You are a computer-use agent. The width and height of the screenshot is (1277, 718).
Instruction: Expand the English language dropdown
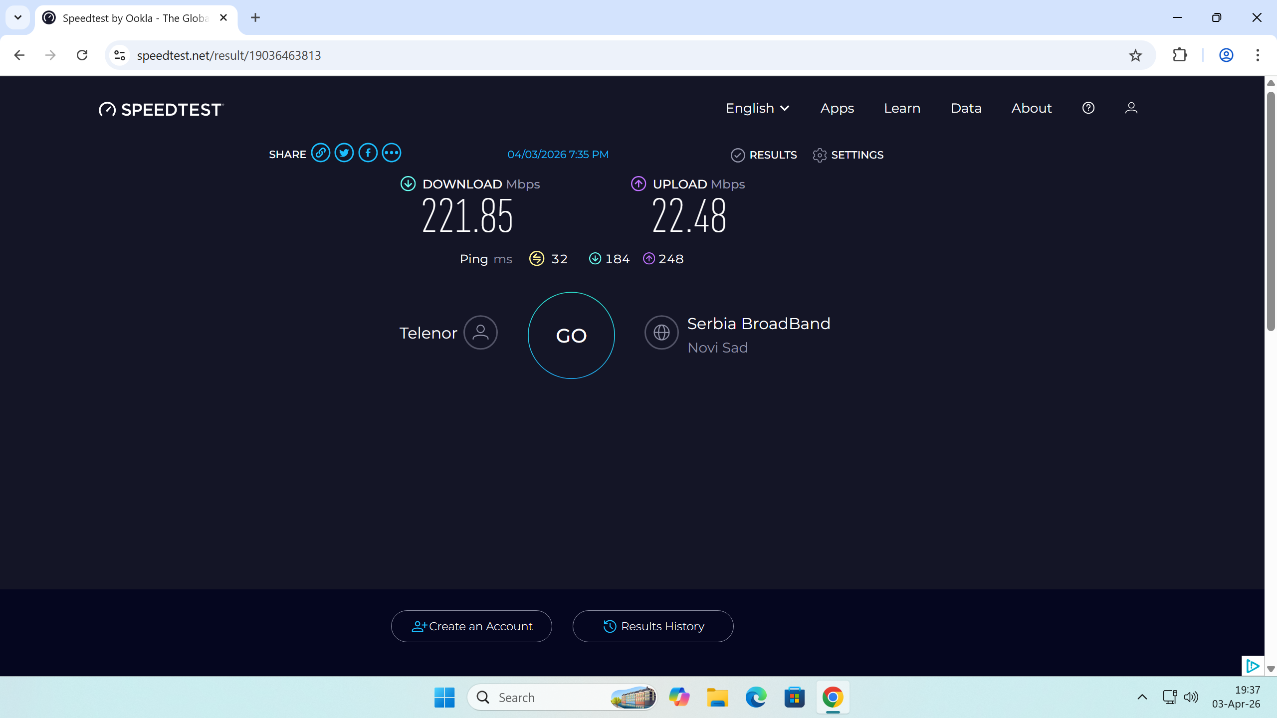pyautogui.click(x=757, y=108)
